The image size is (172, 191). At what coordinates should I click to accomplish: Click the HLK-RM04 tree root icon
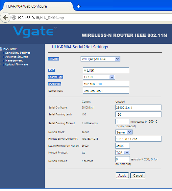[1, 49]
